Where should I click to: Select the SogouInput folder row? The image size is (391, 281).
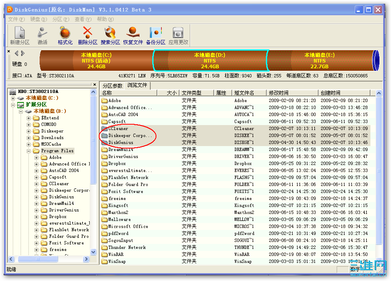pyautogui.click(x=236, y=240)
